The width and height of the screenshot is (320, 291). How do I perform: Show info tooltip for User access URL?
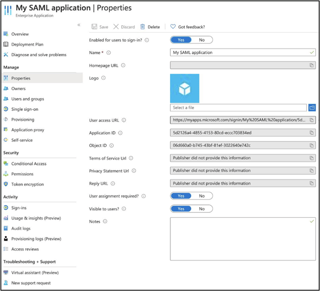[x=124, y=120]
